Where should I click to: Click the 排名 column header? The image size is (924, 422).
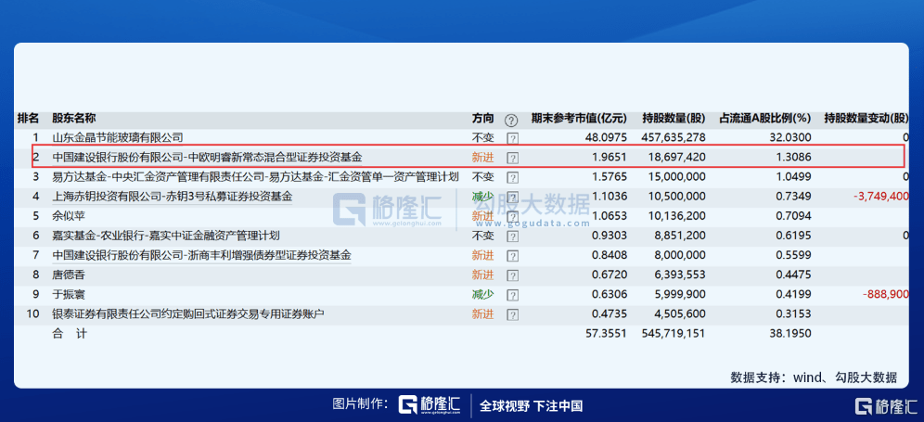(28, 118)
